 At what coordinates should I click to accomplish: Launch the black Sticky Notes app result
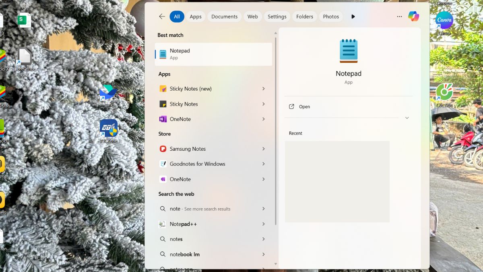213,104
